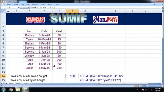Select Item header cell
The width and height of the screenshot is (164, 92).
[x=29, y=31]
